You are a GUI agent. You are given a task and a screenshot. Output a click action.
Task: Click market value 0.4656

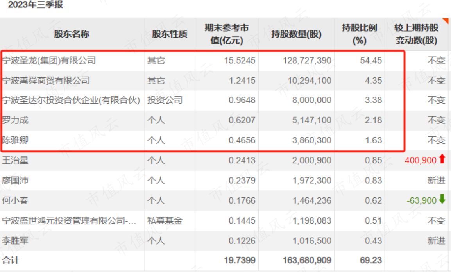tap(242, 140)
